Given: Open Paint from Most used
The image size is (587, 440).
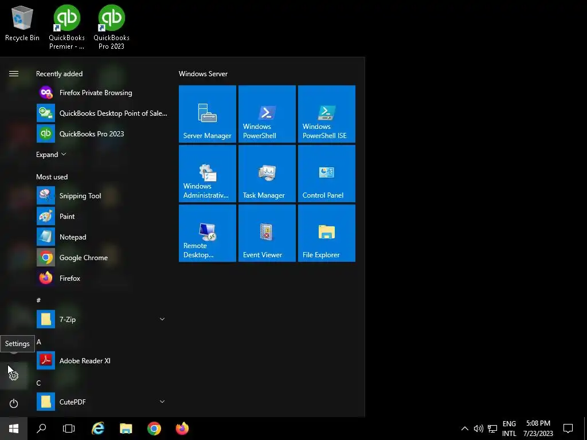Looking at the screenshot, I should pyautogui.click(x=102, y=216).
